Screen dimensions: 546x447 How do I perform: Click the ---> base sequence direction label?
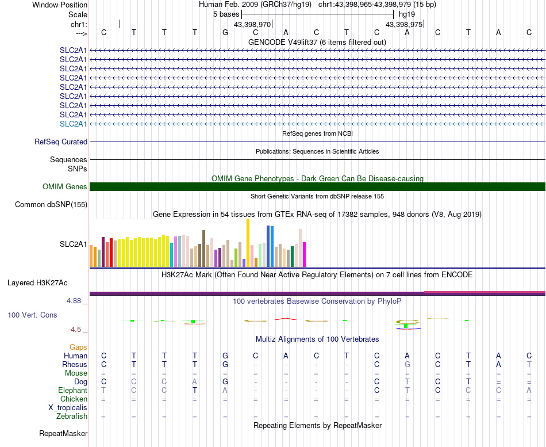[x=81, y=33]
